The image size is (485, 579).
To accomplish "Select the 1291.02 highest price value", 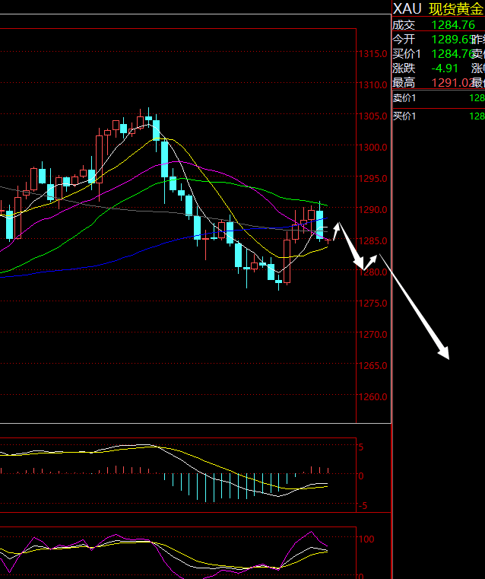I will (x=452, y=83).
